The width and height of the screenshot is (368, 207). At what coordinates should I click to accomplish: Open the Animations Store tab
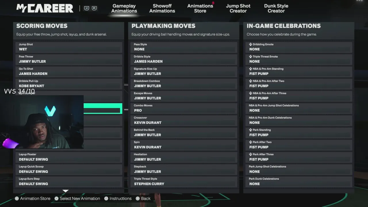pos(200,8)
